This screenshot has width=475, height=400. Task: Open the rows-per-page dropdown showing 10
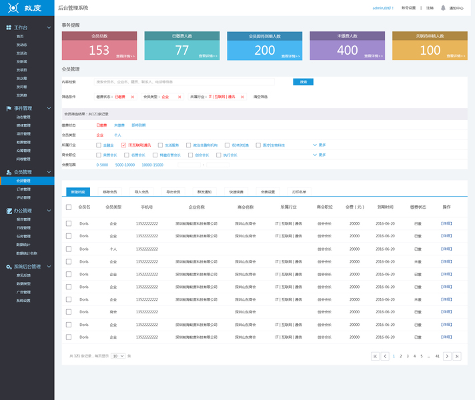tap(118, 356)
